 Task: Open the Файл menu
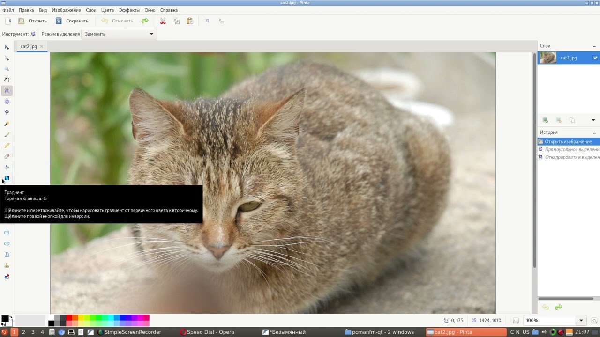pyautogui.click(x=8, y=10)
